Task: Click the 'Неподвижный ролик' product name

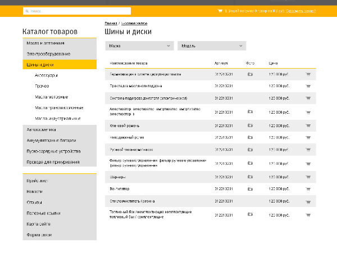Action: 127,138
